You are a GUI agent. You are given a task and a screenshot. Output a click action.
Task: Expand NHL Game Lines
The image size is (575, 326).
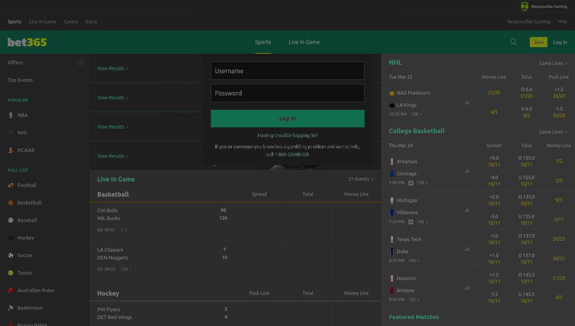coord(553,63)
